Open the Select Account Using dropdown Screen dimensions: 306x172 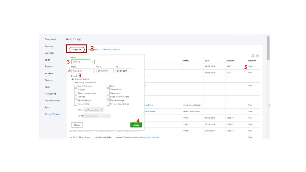tap(97, 116)
